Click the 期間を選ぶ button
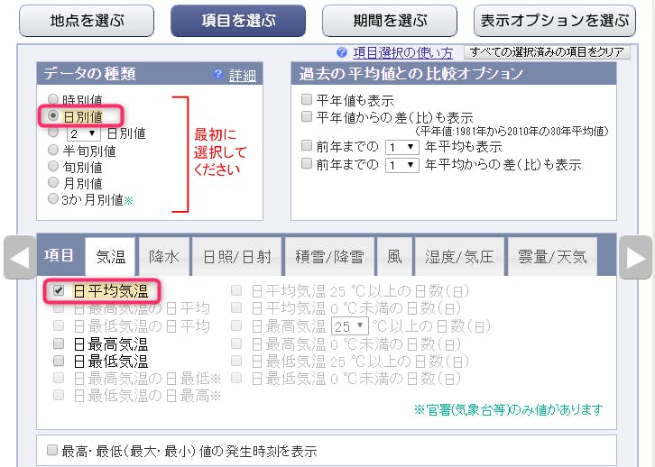The image size is (655, 467). pos(390,21)
